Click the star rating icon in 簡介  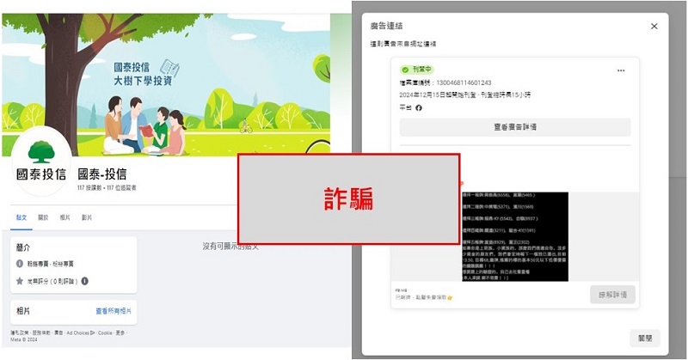[20, 281]
